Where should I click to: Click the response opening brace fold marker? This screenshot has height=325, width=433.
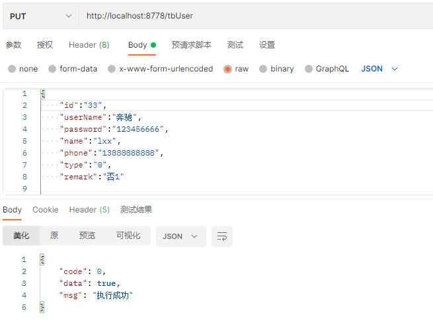[42, 259]
